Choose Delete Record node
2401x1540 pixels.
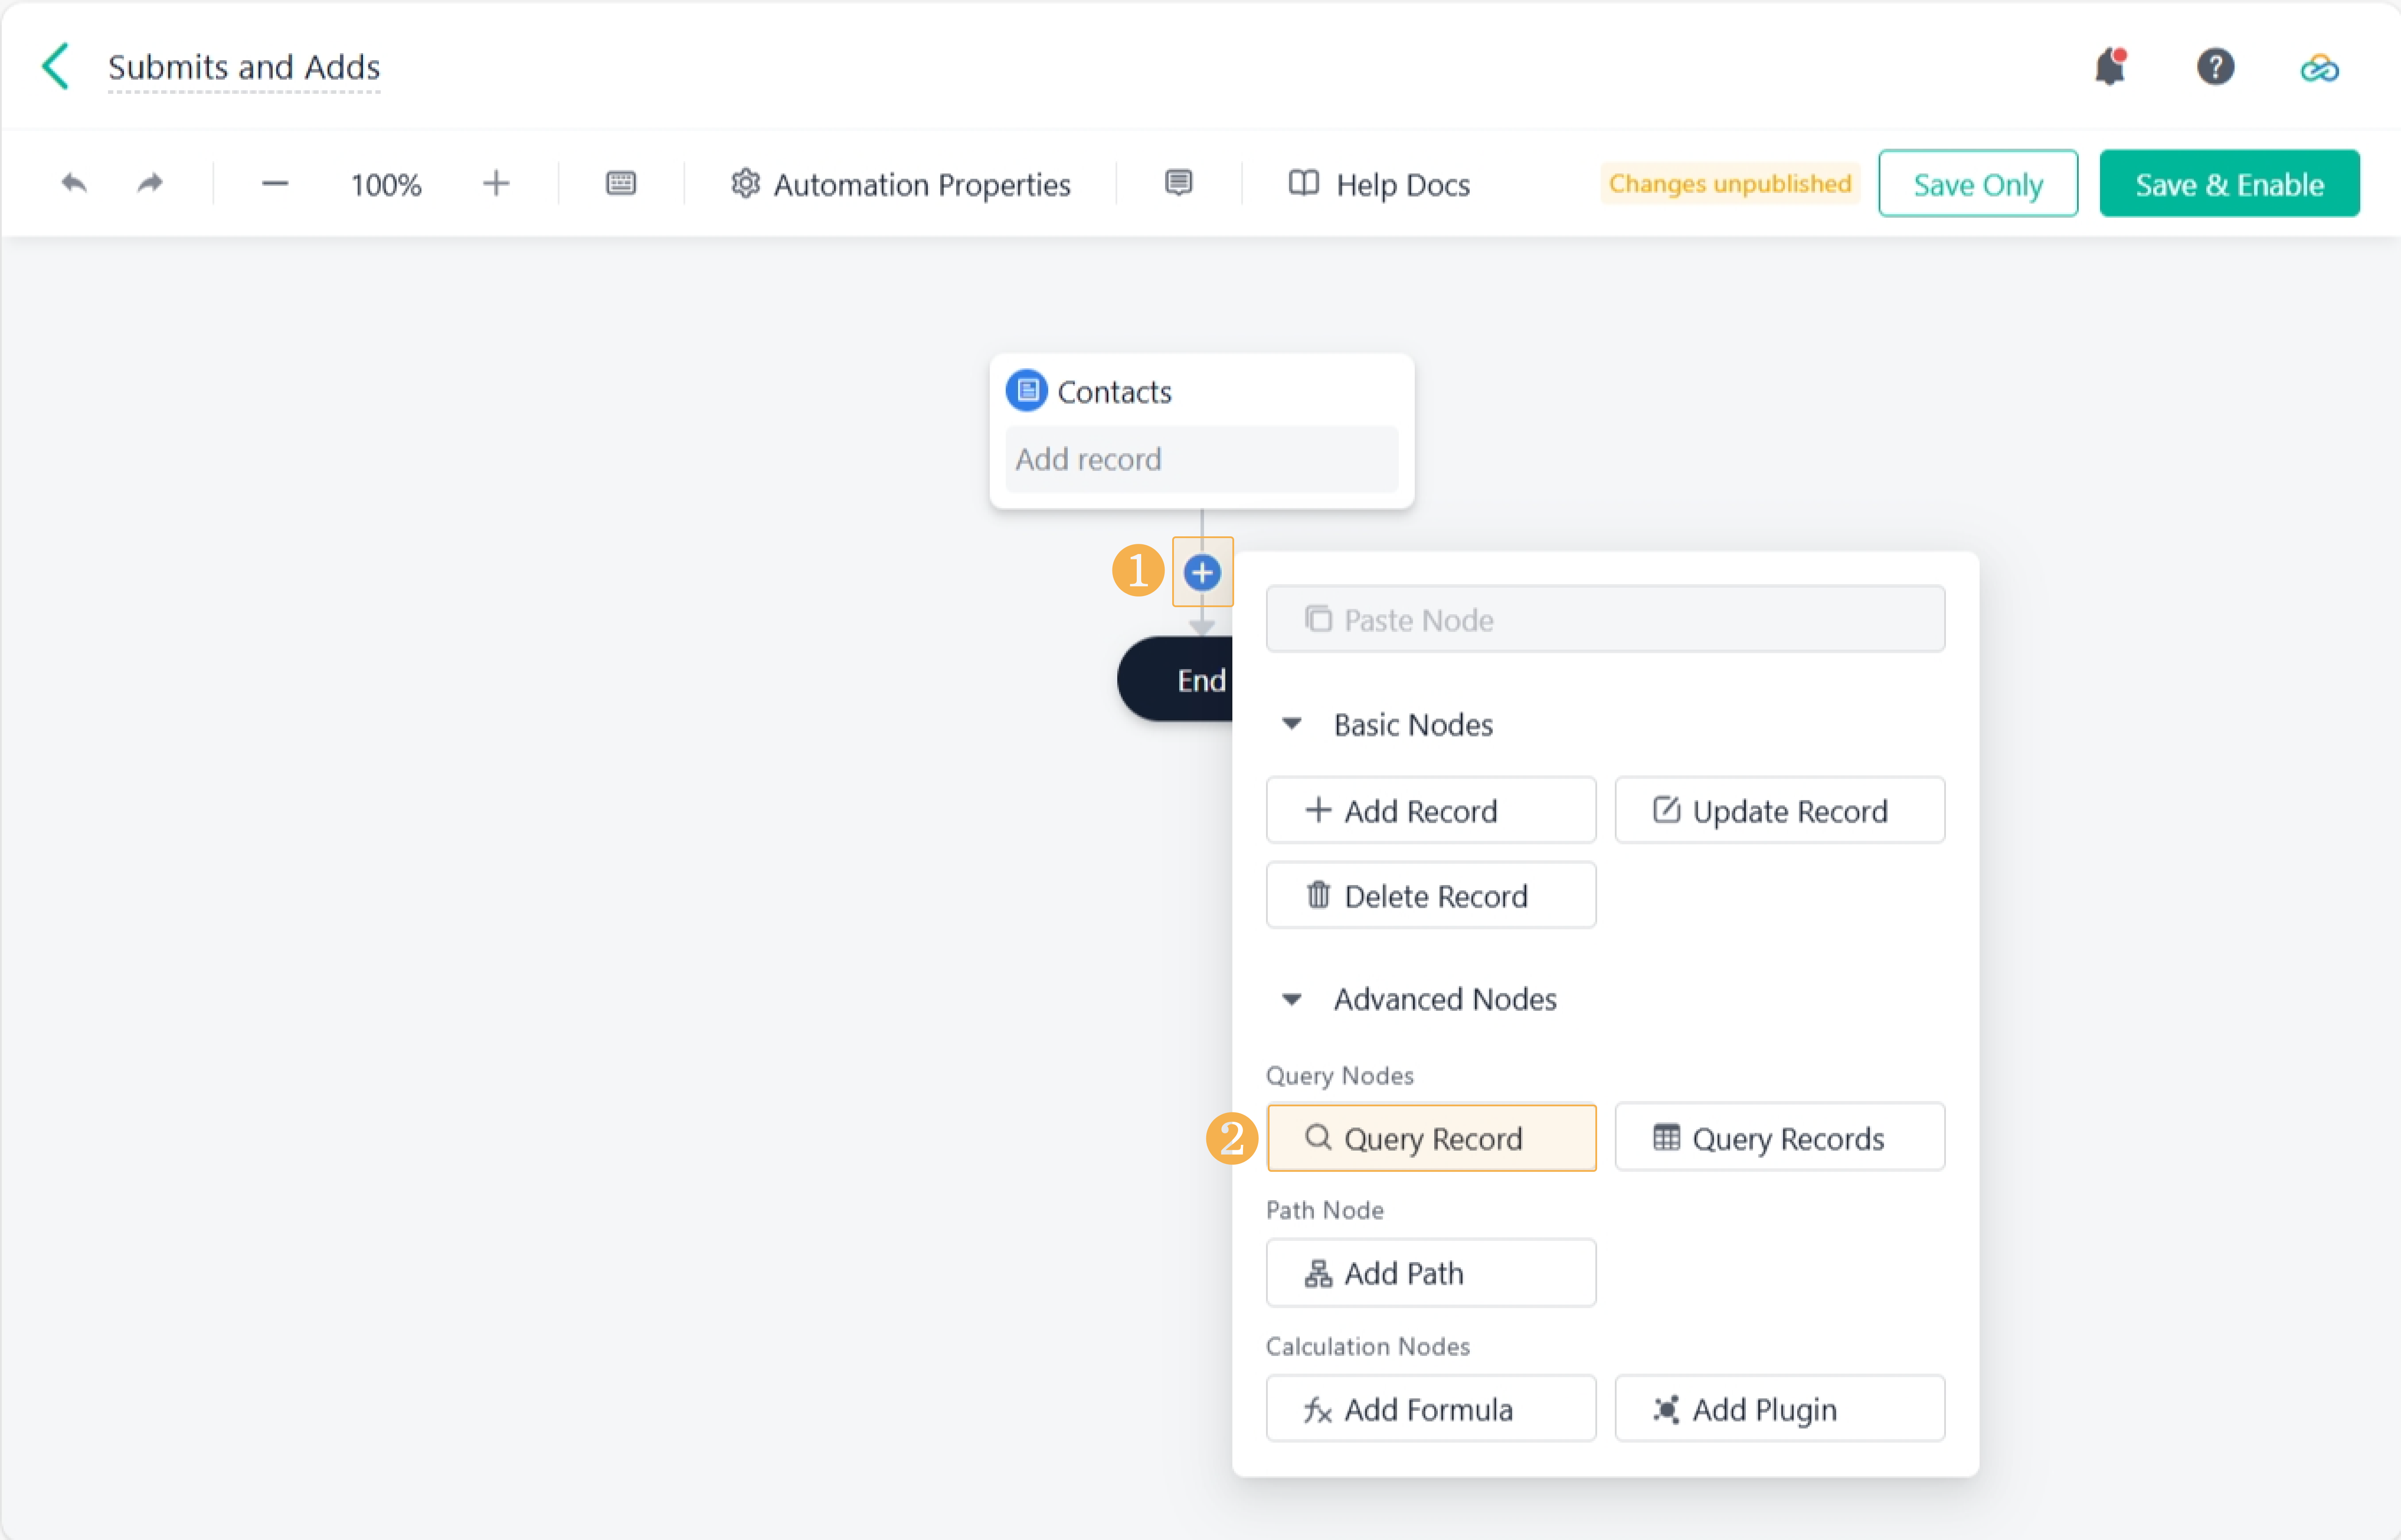click(x=1431, y=895)
